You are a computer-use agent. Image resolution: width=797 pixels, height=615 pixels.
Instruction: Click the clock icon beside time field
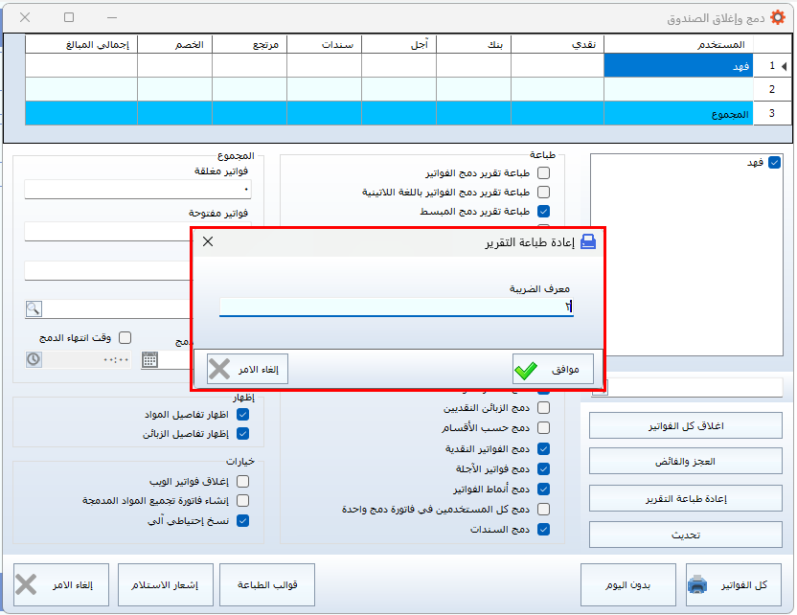(x=34, y=360)
